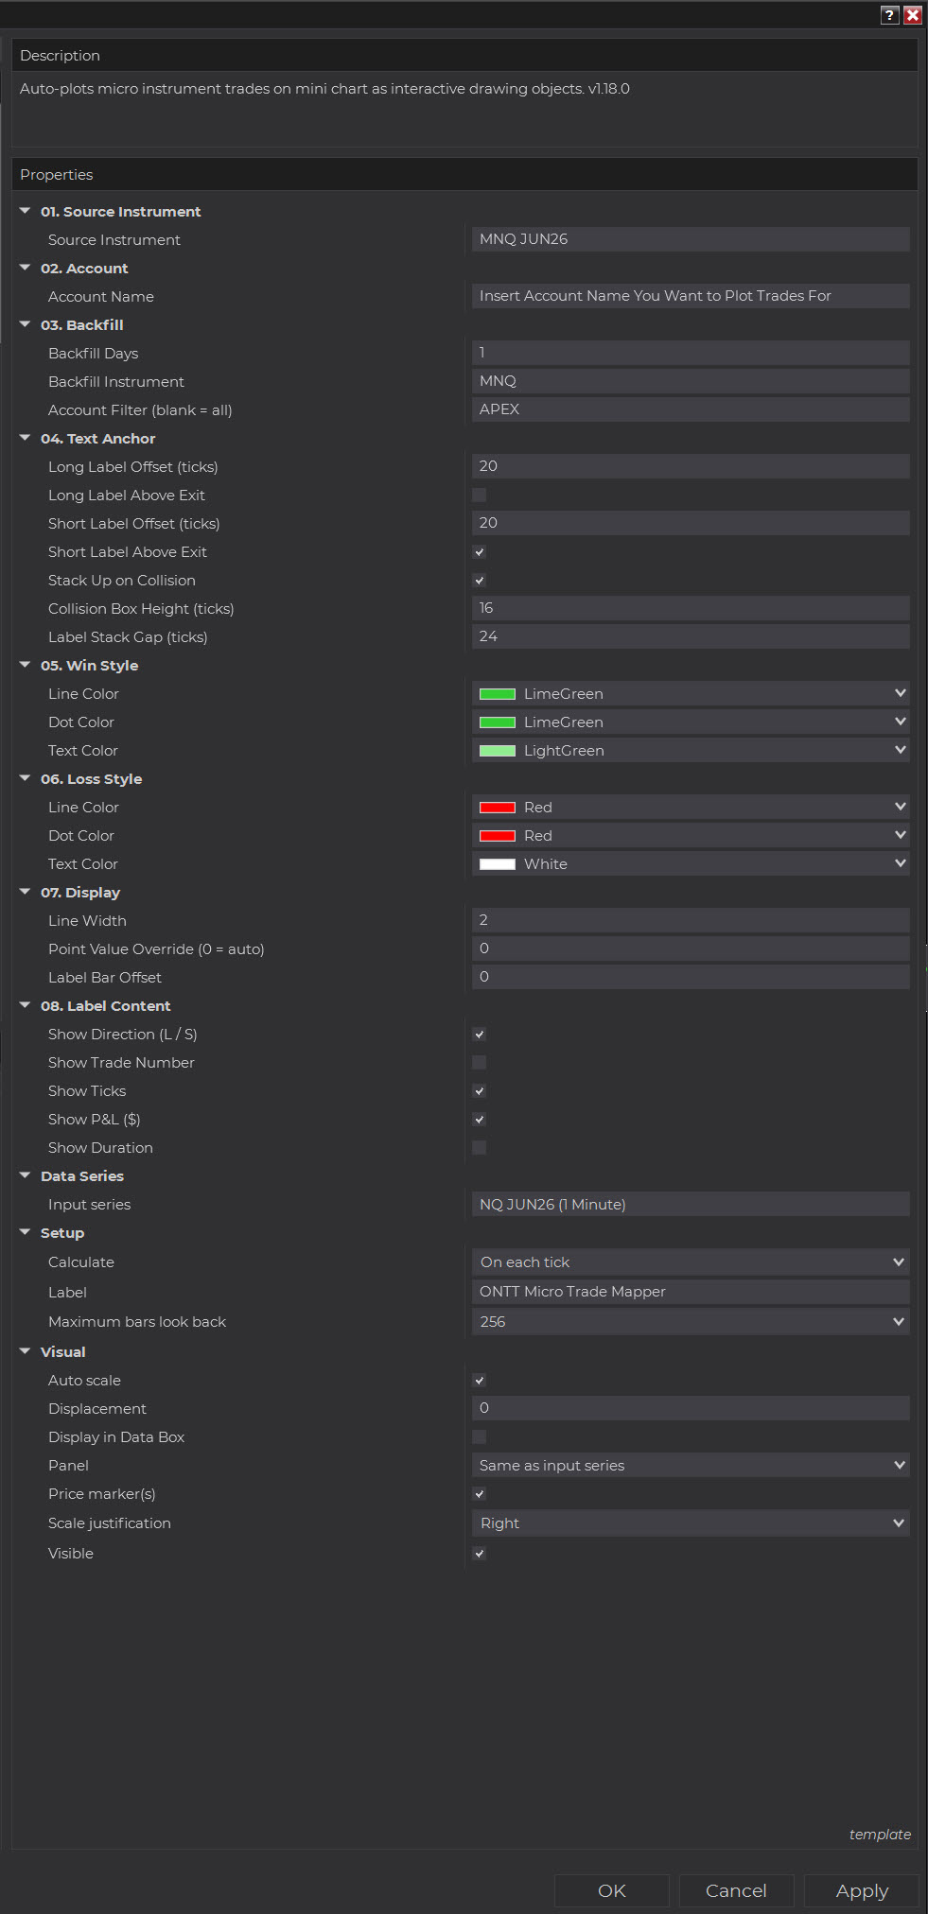
Task: Disable Stack Up on Collision
Action: pos(480,580)
